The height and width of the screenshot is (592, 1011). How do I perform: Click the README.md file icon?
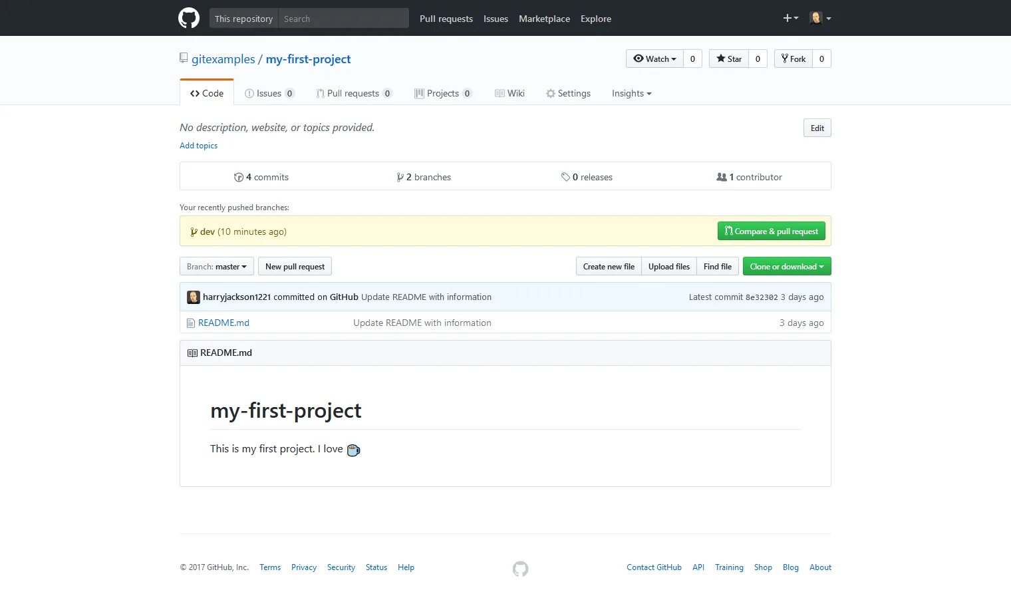click(190, 323)
